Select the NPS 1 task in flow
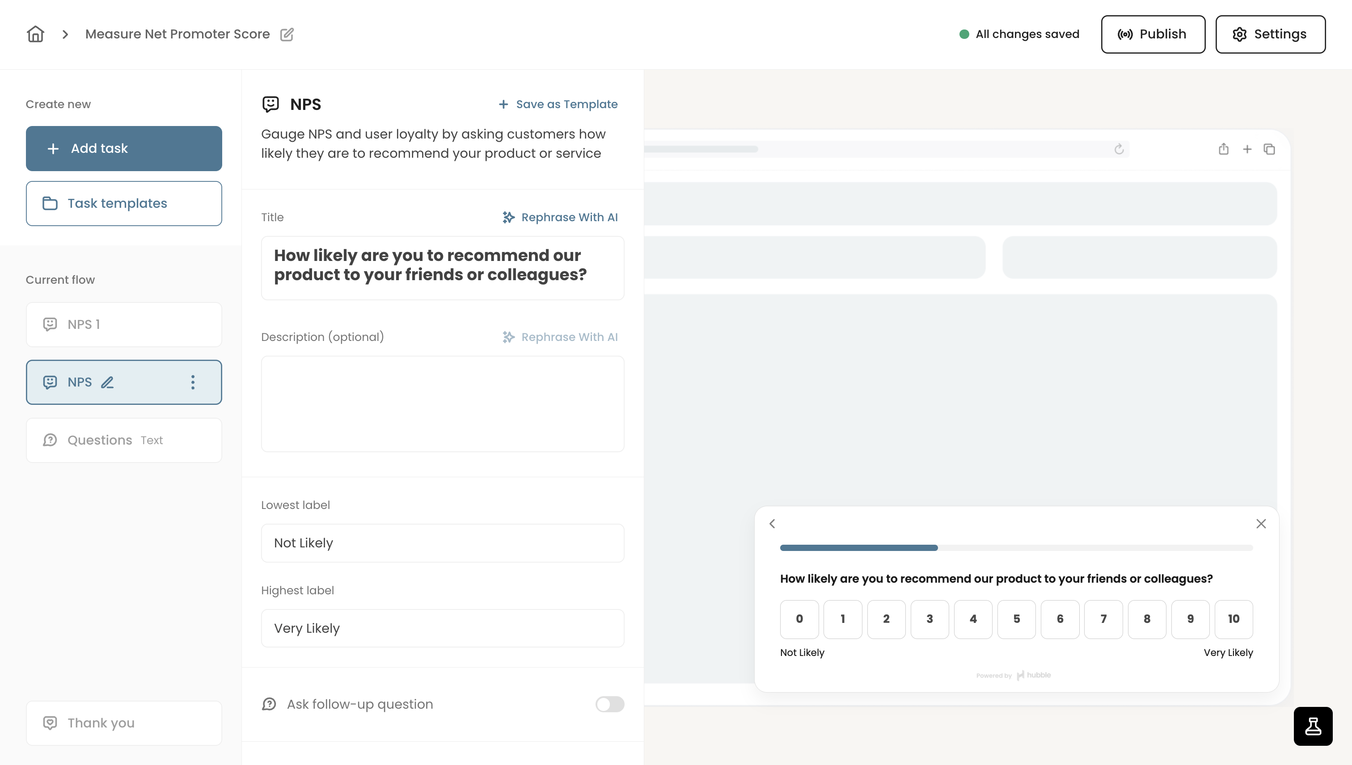1352x765 pixels. (124, 324)
